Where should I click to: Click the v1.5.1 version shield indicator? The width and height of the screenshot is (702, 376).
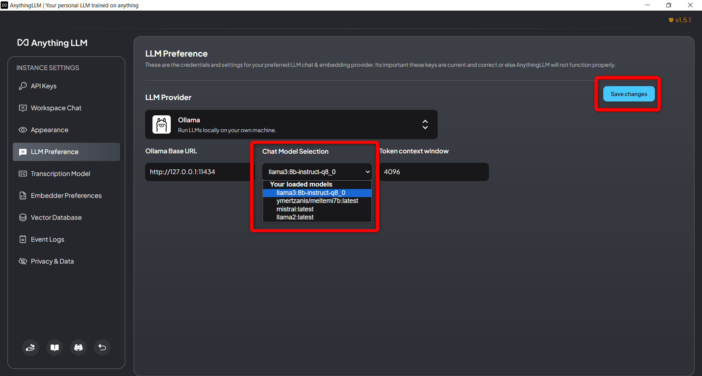point(680,20)
